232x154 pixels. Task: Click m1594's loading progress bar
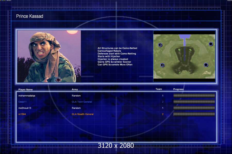[194, 114]
